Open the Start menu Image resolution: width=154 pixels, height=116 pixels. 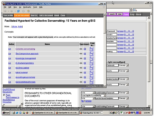(x=6, y=113)
